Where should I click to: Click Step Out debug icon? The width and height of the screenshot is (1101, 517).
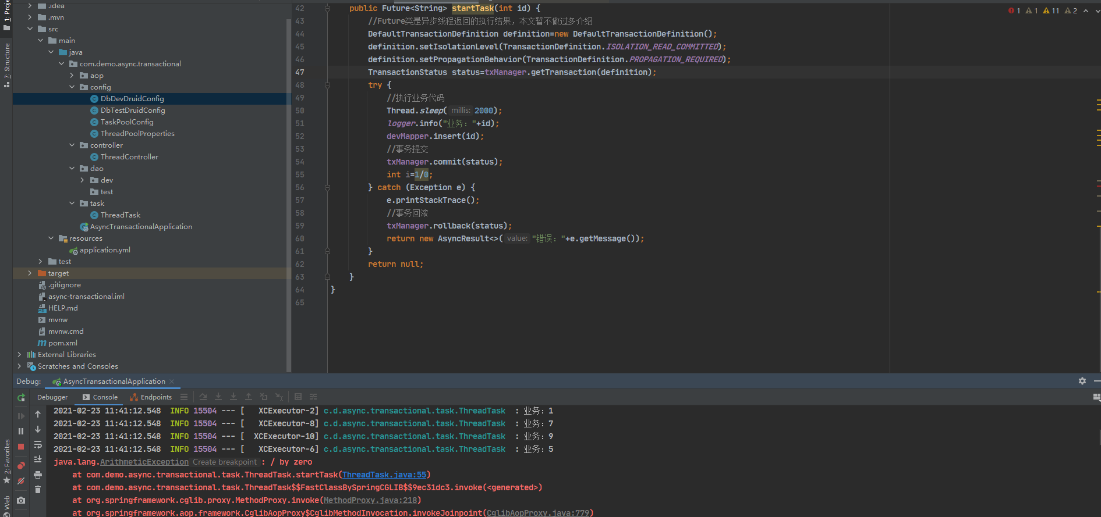pyautogui.click(x=249, y=397)
